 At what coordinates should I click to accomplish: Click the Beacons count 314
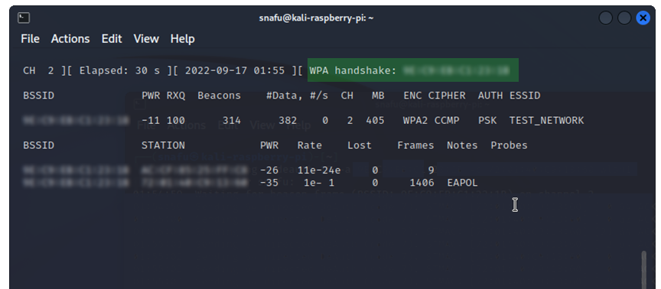click(232, 121)
